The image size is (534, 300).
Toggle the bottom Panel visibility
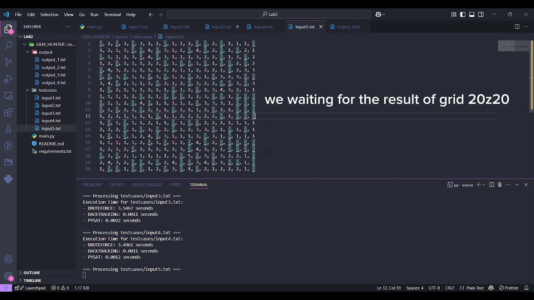tap(472, 15)
